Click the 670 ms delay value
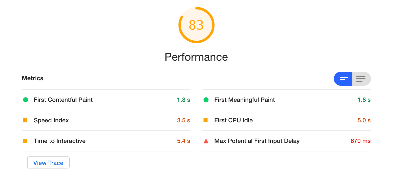Viewport: 399px width, 176px height. 360,141
